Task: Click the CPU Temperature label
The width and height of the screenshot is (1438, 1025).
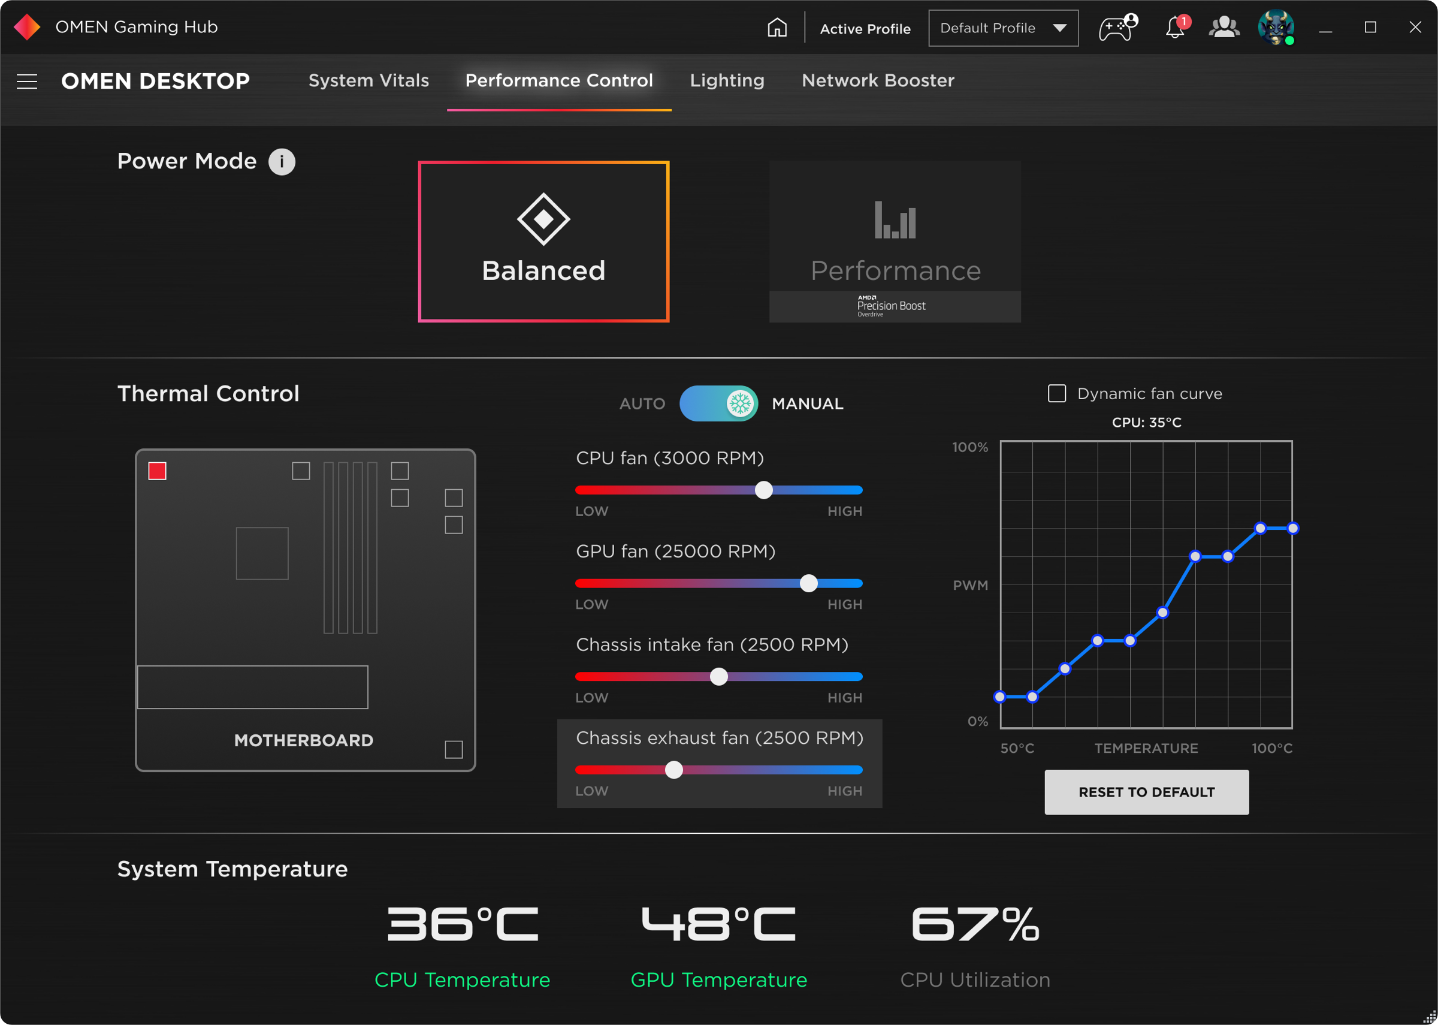Action: (463, 980)
